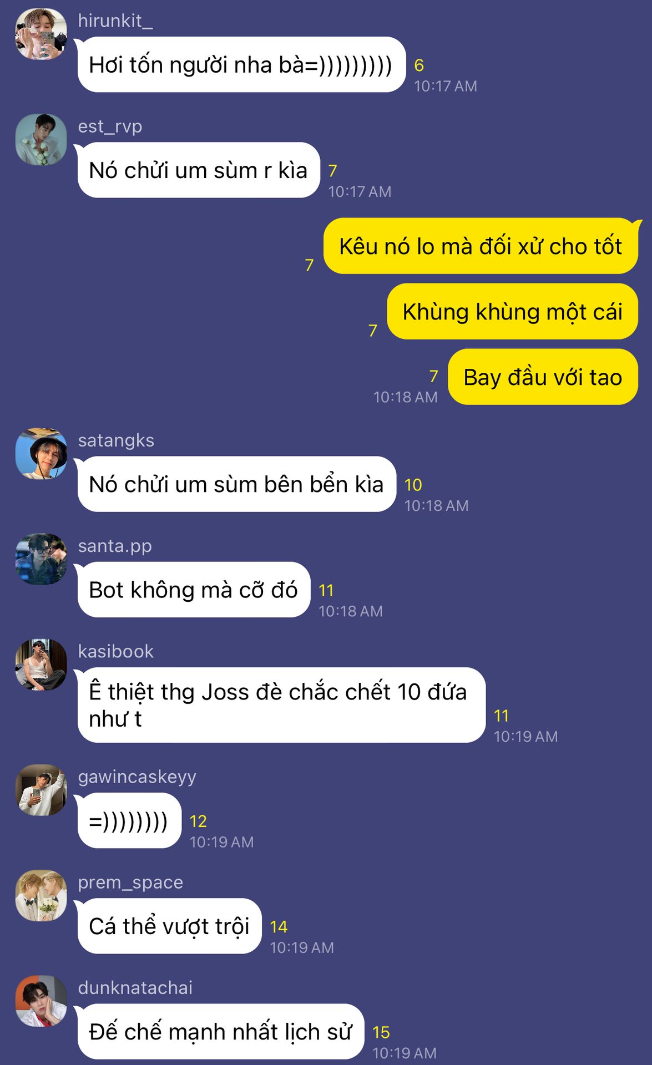Screen dimensions: 652x1065
Task: Open hirunkit_ profile avatar
Action: point(41,34)
